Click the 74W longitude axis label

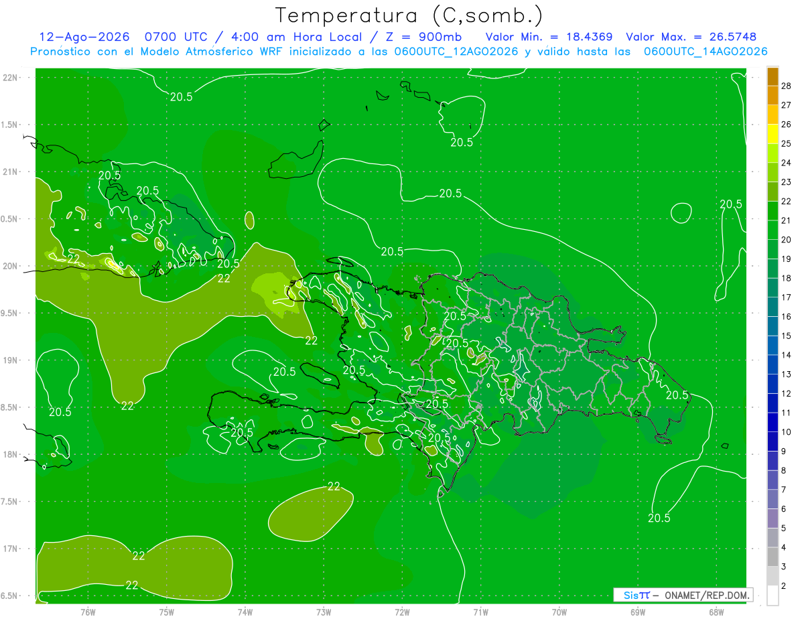pyautogui.click(x=245, y=612)
